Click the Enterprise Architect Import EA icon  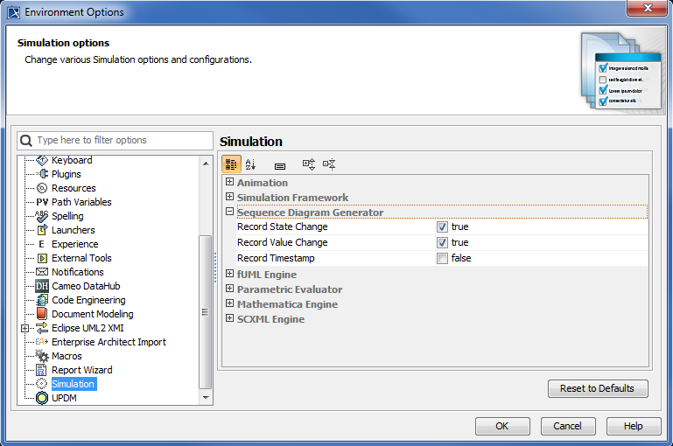(x=42, y=342)
